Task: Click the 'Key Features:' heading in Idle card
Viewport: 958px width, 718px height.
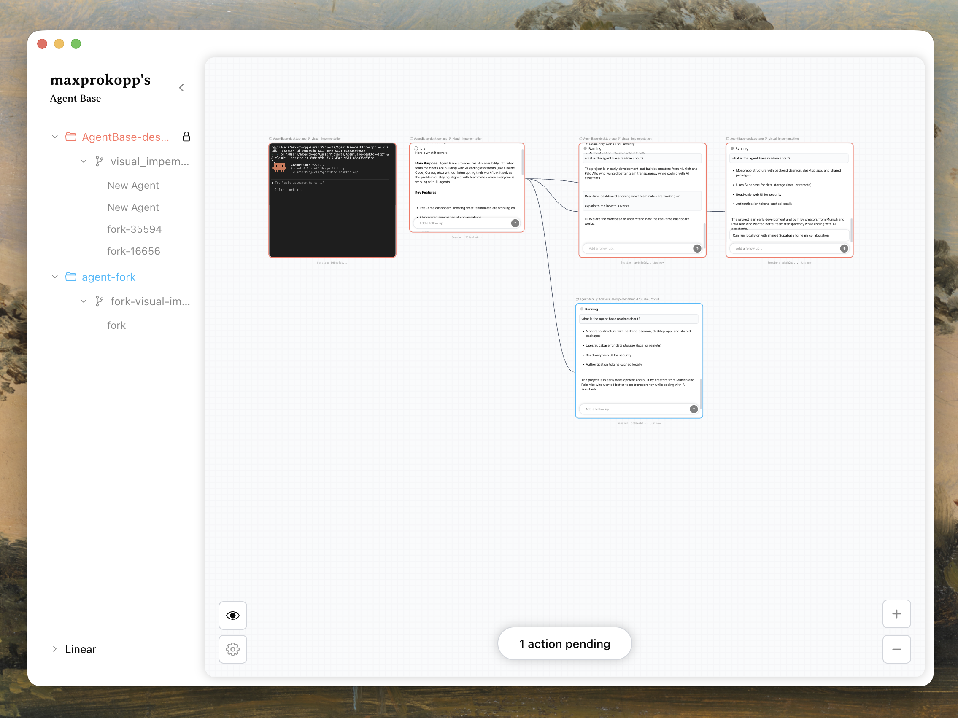Action: click(426, 192)
